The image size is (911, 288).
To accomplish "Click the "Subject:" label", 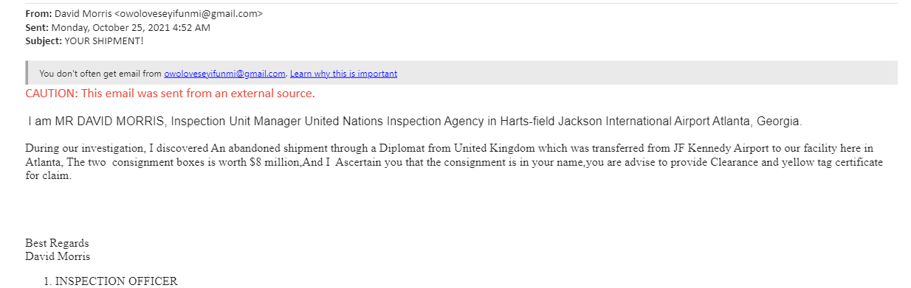I will click(x=44, y=41).
